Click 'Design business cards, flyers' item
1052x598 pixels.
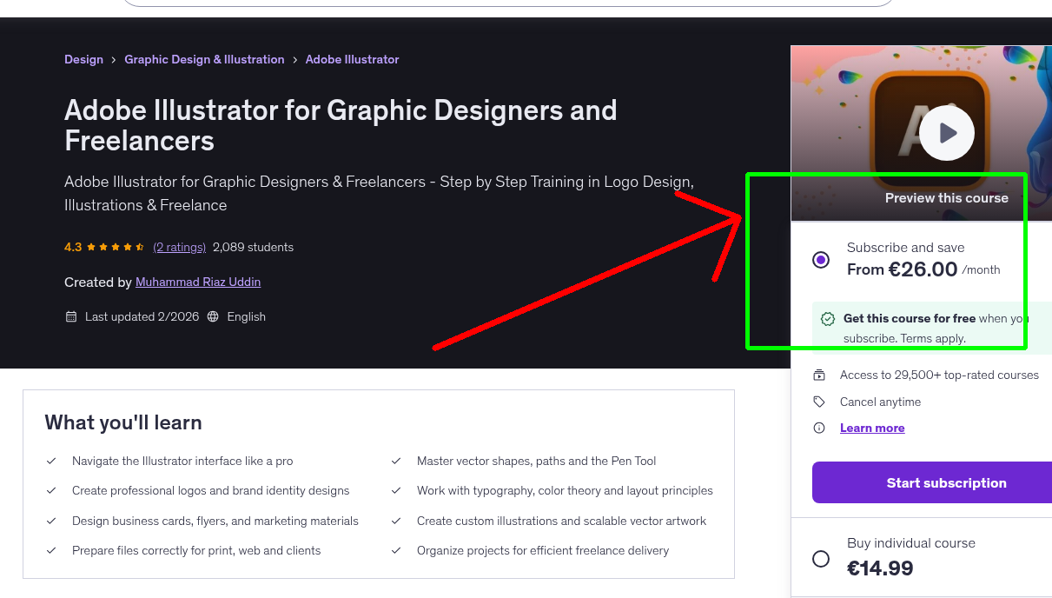pos(215,521)
